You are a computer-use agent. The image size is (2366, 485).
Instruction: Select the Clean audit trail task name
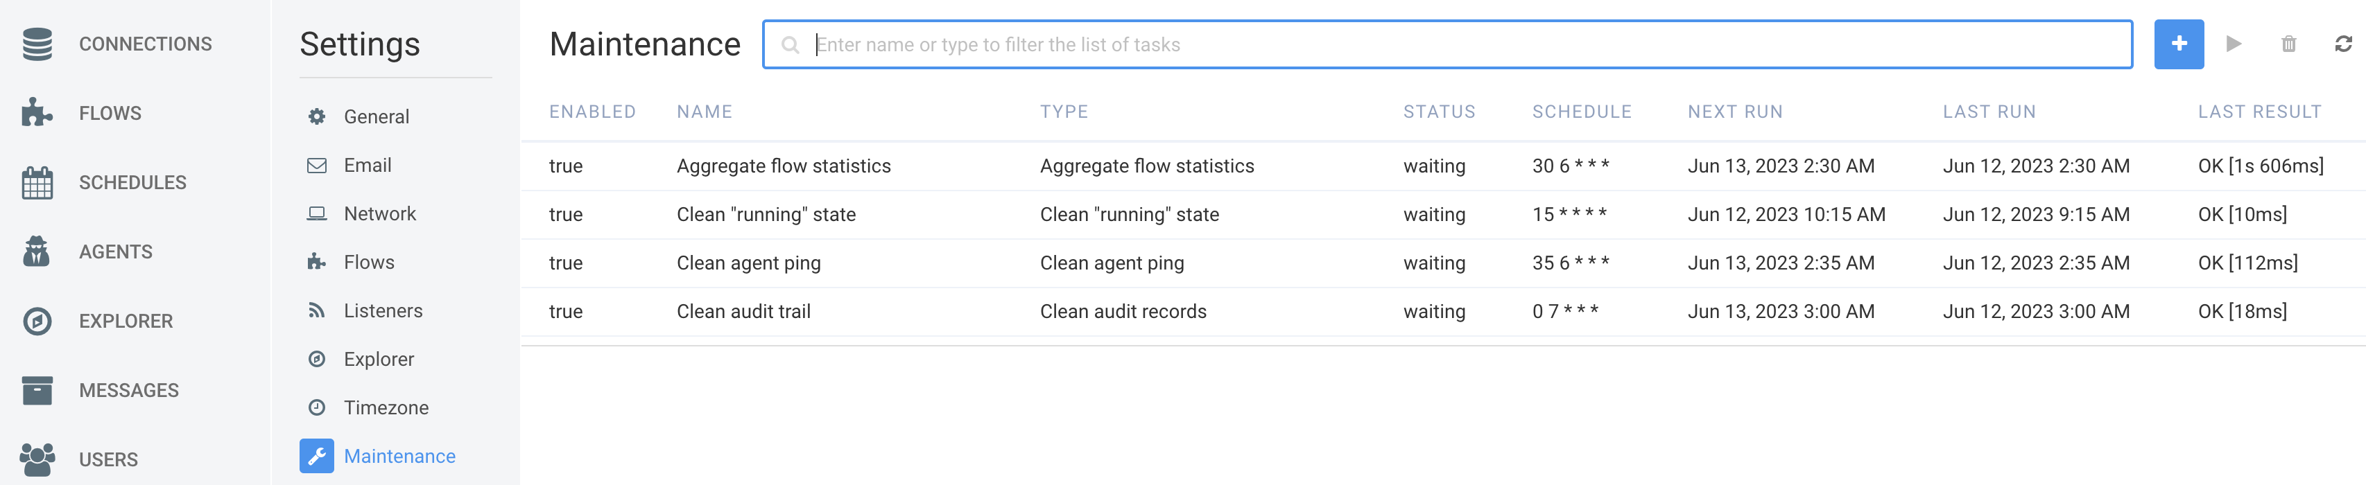(x=743, y=311)
